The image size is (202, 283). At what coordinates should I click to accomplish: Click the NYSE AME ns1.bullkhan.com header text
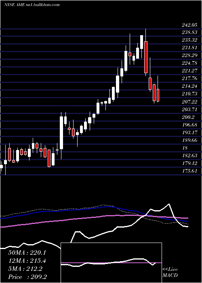click(32, 5)
